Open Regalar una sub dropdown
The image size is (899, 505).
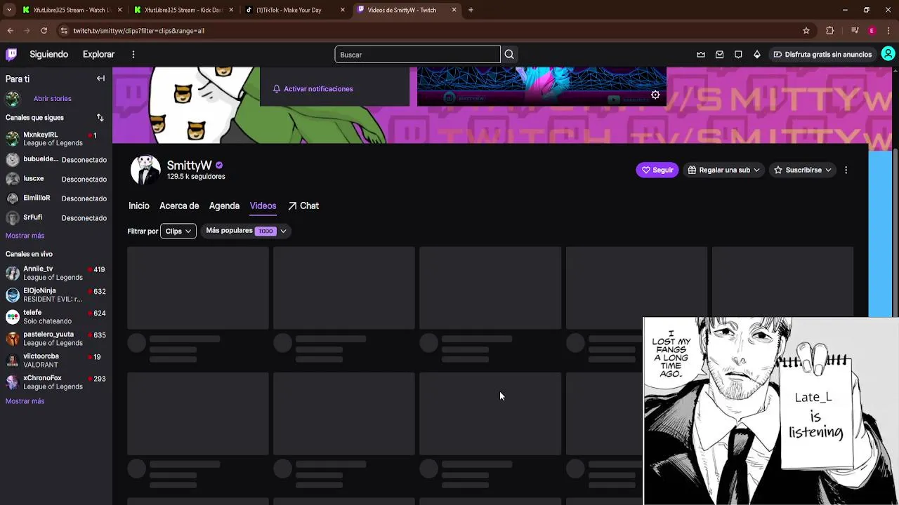(x=723, y=170)
